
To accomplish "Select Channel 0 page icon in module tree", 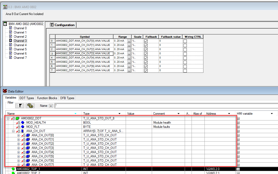I will pos(11,28).
